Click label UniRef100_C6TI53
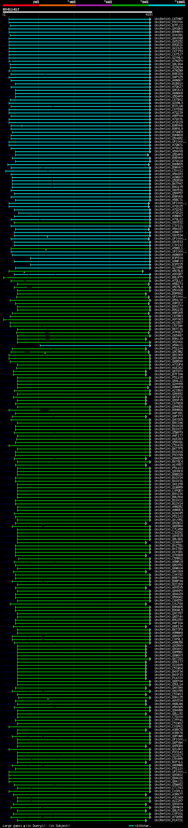Screen dimensions: 188x828 pyautogui.click(x=169, y=51)
